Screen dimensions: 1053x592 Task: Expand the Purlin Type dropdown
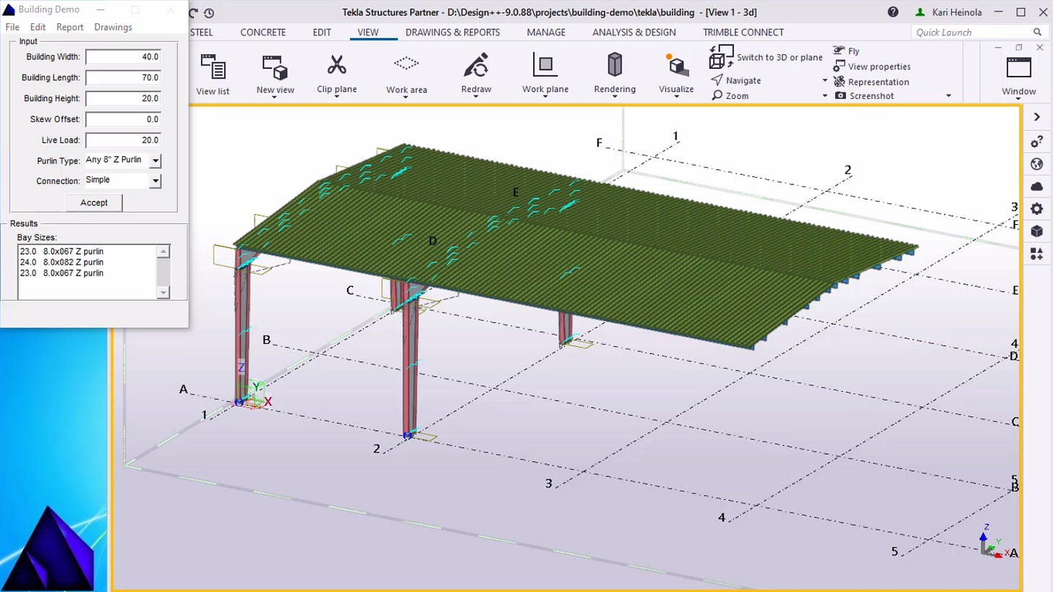(155, 160)
